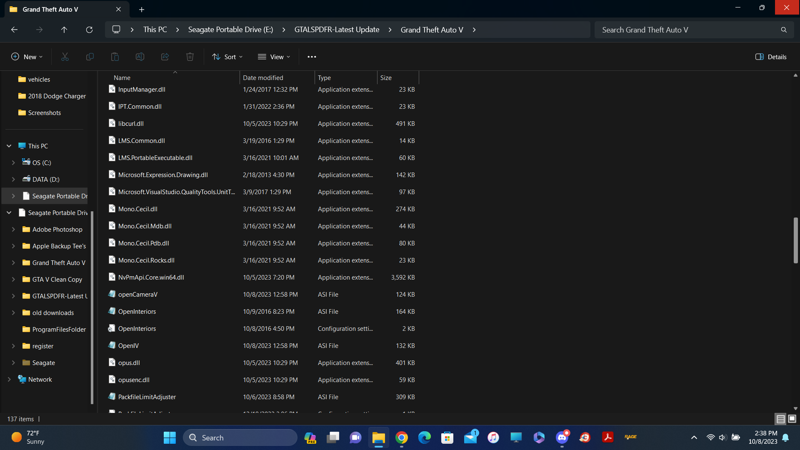Switch to large thumbnails view icon
The width and height of the screenshot is (800, 450).
coord(792,419)
